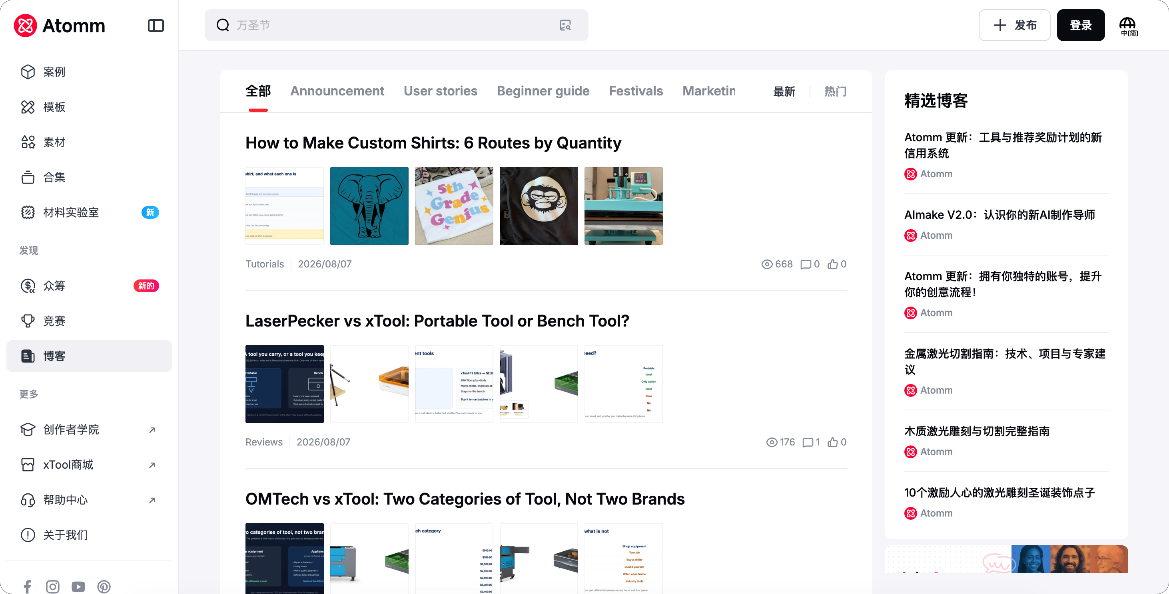The image size is (1169, 594).
Task: Select 素材 in the sidebar
Action: (x=89, y=142)
